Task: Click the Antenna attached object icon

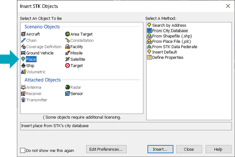Action: [23, 87]
